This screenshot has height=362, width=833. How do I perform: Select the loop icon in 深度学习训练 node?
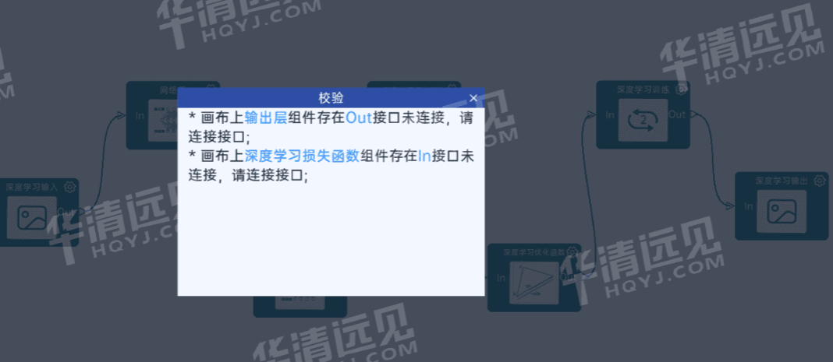pyautogui.click(x=643, y=120)
